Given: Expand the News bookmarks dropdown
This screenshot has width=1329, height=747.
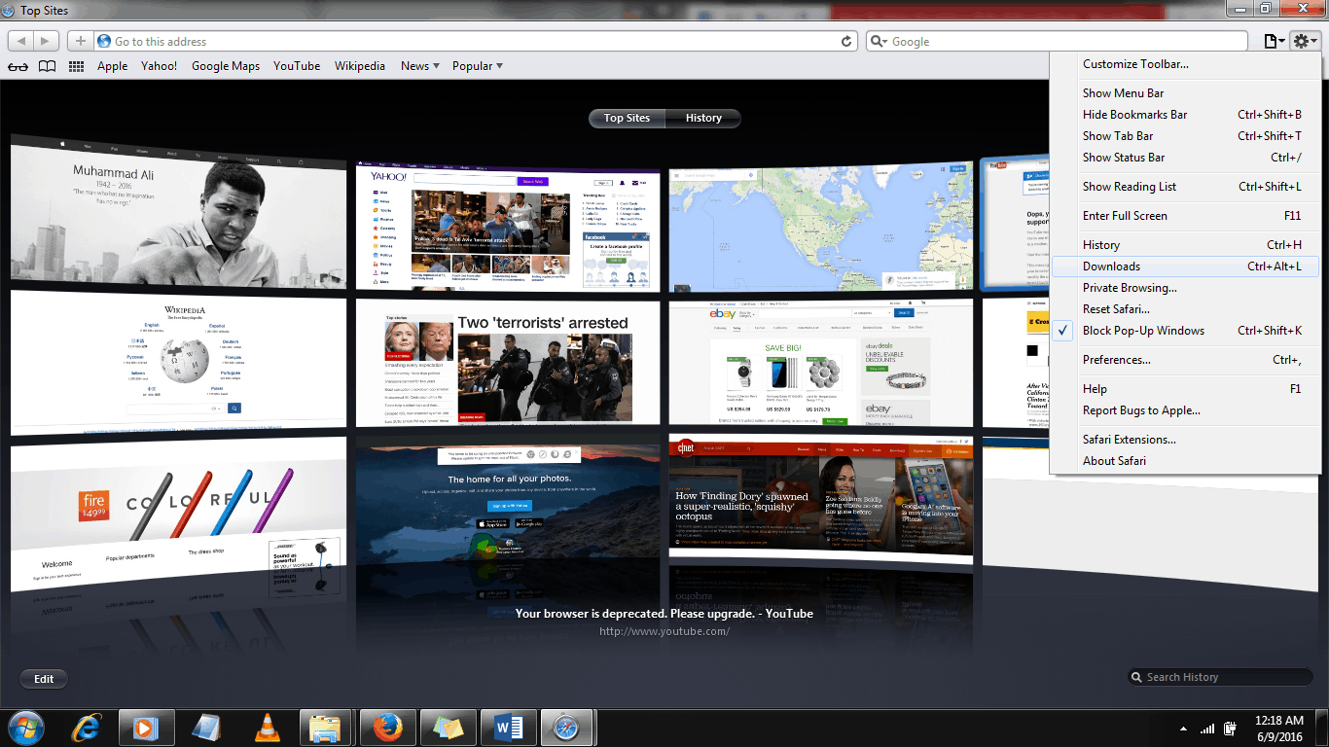Looking at the screenshot, I should pos(420,66).
